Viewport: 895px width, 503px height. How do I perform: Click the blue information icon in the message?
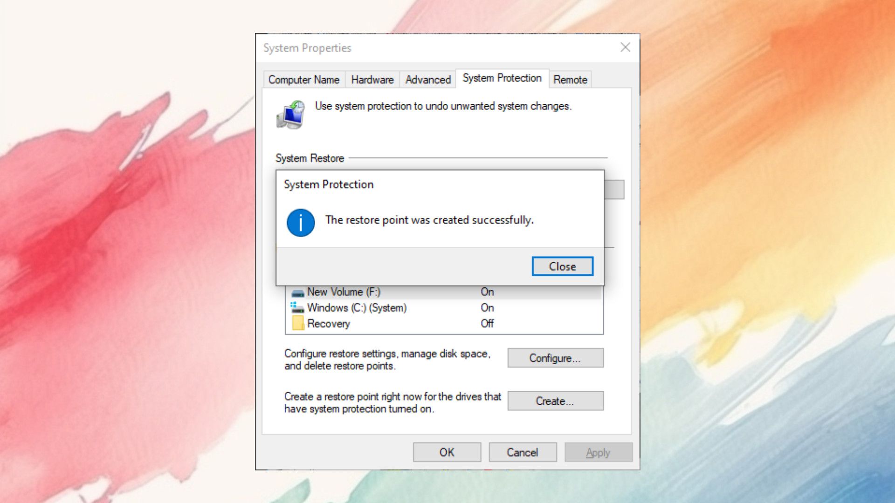pyautogui.click(x=301, y=223)
